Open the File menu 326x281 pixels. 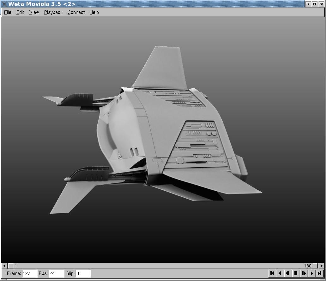tap(8, 12)
